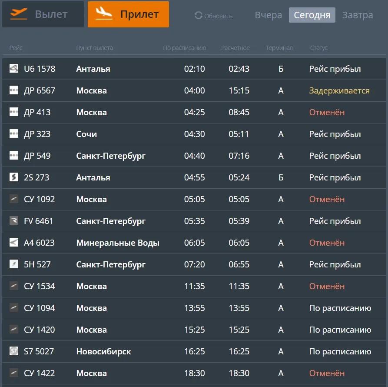388x387 pixels.
Task: Click the Рейс column header
Action: click(16, 48)
